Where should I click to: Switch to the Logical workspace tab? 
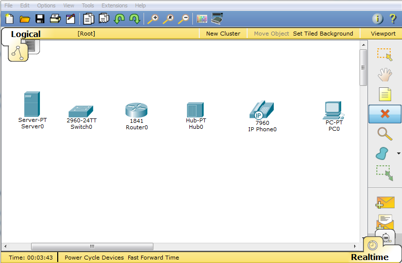click(26, 34)
